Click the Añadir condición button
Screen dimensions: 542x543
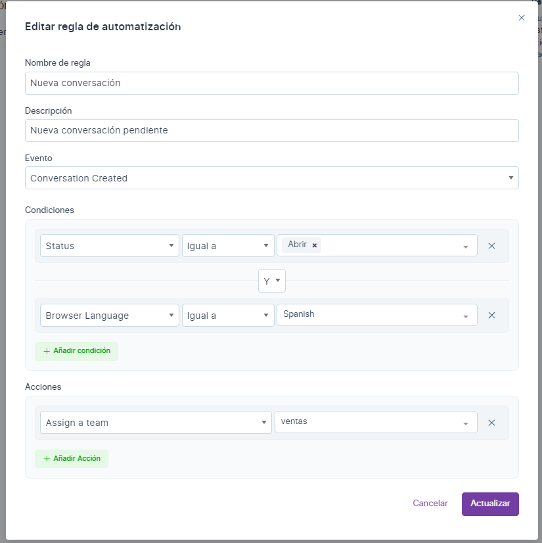(x=77, y=351)
